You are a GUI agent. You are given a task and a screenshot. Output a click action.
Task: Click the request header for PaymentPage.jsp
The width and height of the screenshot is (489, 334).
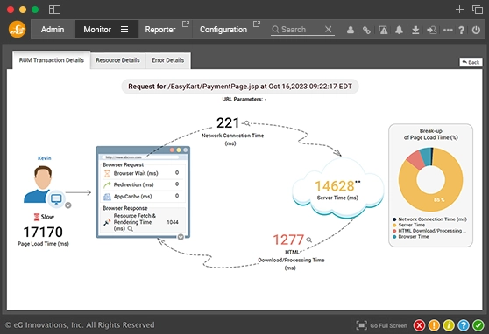[240, 87]
